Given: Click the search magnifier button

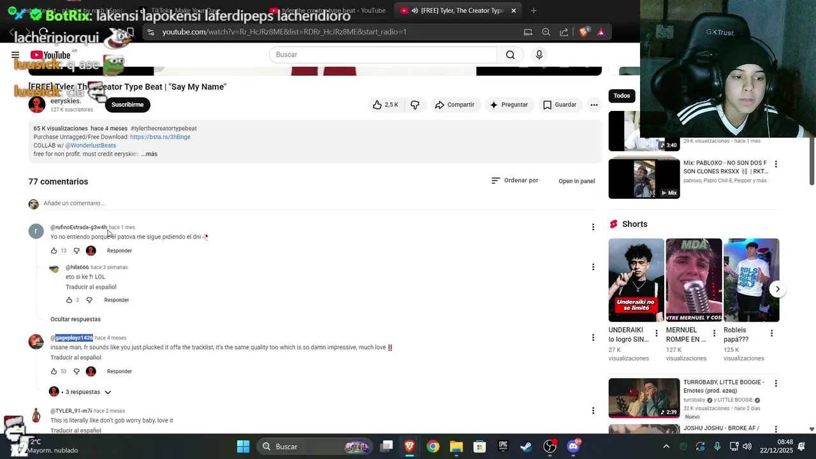Looking at the screenshot, I should pyautogui.click(x=510, y=55).
